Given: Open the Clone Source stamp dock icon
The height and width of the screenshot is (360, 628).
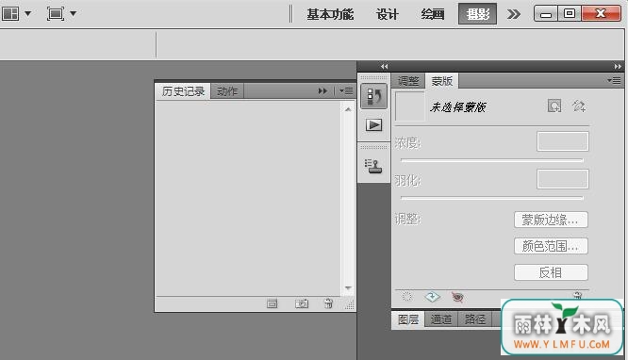Looking at the screenshot, I should 373,166.
